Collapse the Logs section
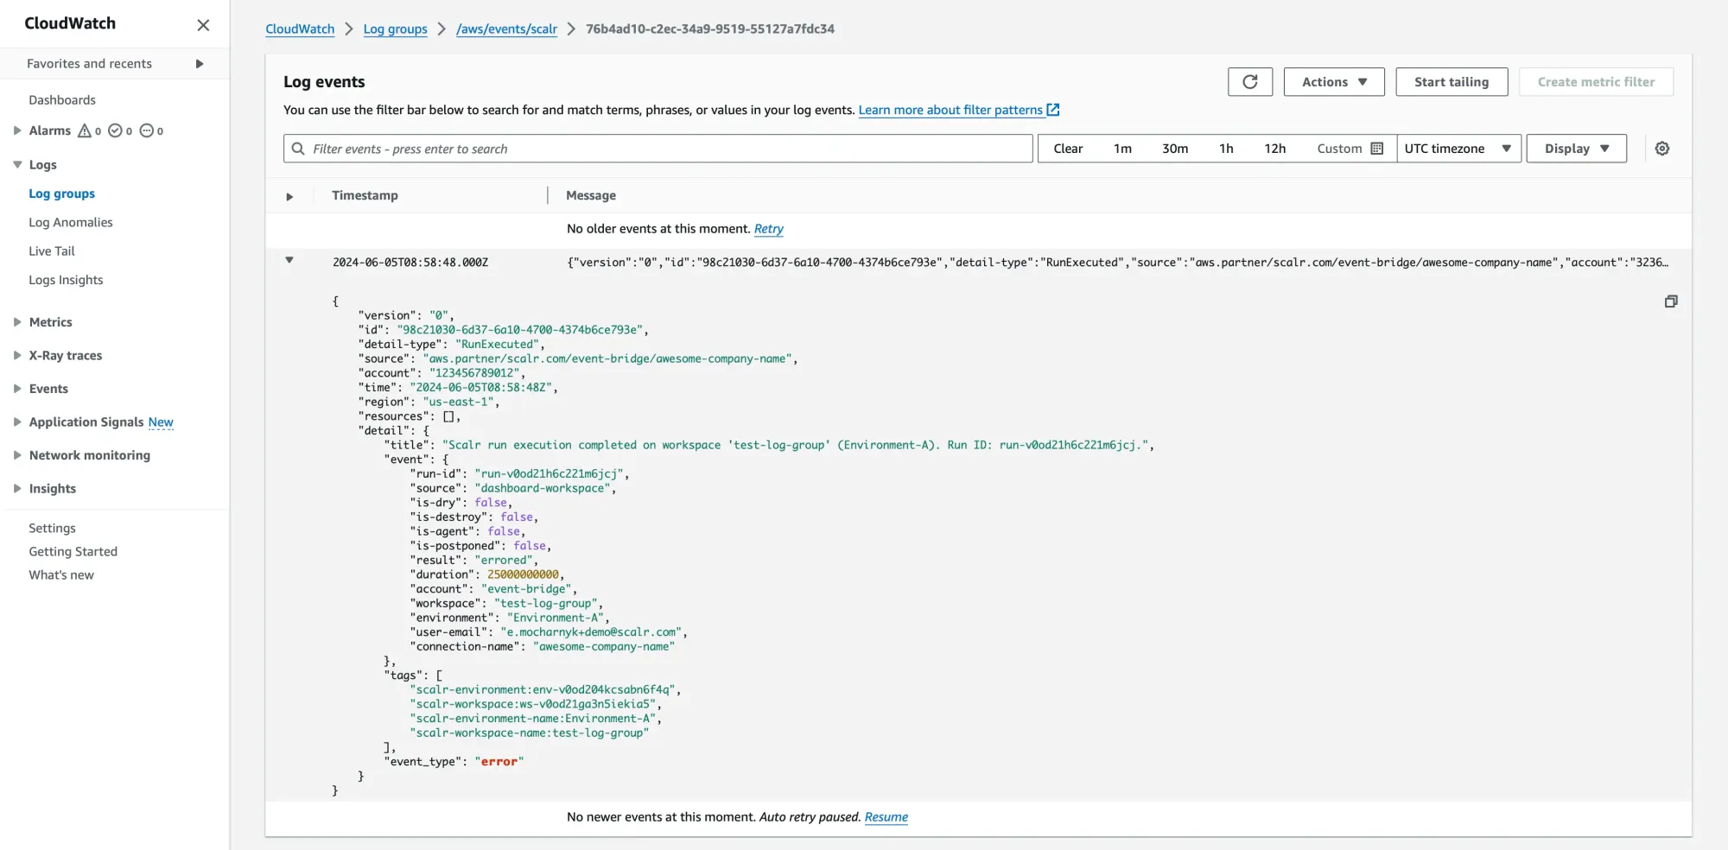1728x850 pixels. click(17, 164)
